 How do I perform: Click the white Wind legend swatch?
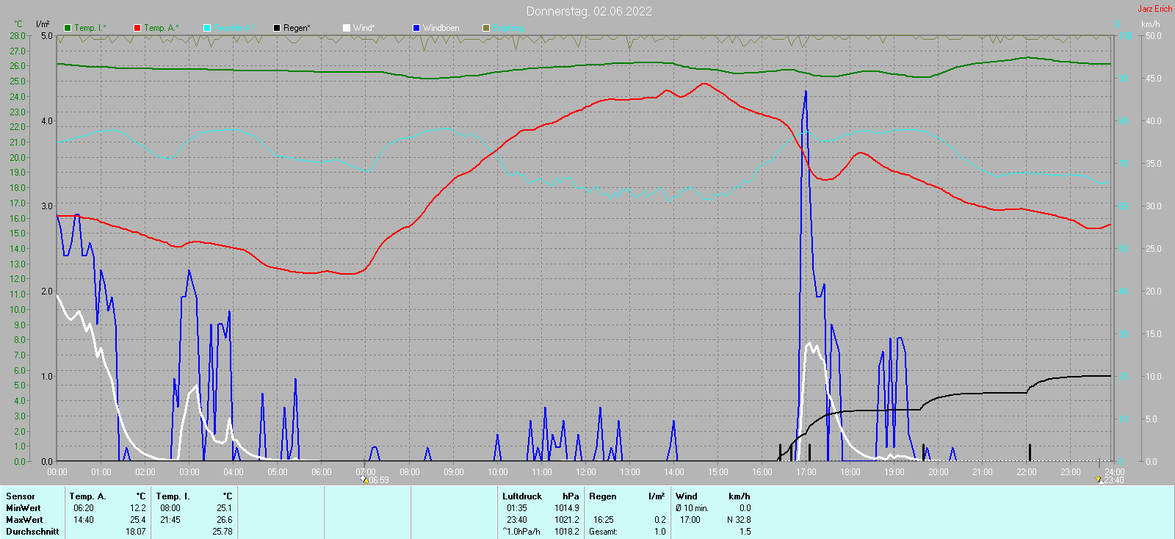click(347, 28)
